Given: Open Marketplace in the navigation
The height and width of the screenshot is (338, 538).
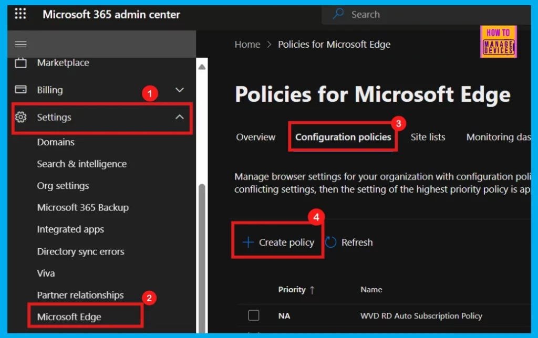Looking at the screenshot, I should pyautogui.click(x=63, y=63).
